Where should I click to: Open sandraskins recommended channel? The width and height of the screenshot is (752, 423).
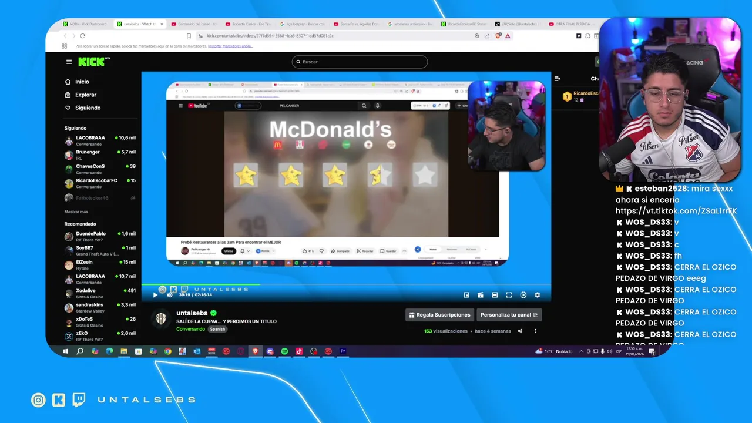100,307
